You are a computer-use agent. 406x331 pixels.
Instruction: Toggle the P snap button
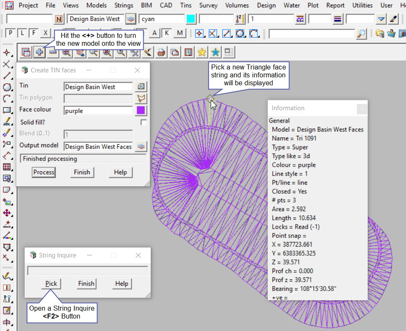click(10, 33)
